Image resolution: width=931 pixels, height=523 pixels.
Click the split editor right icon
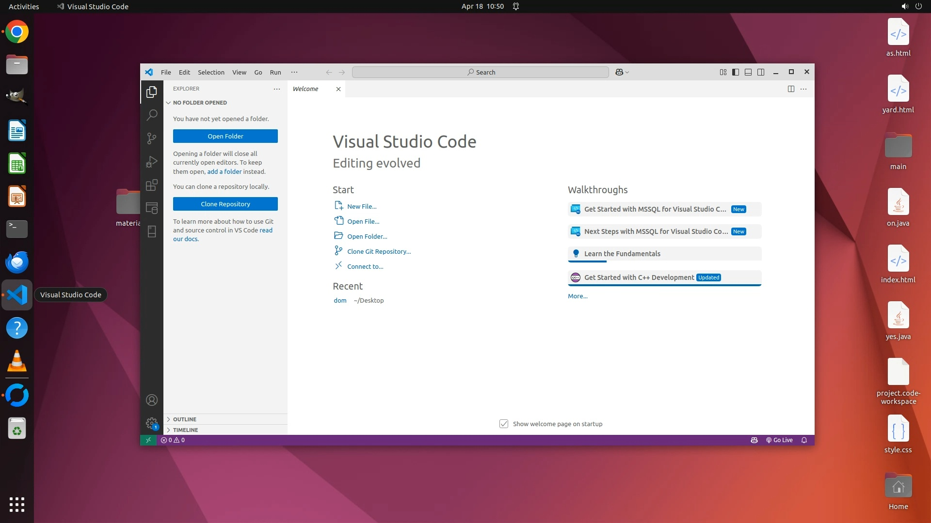coord(791,89)
